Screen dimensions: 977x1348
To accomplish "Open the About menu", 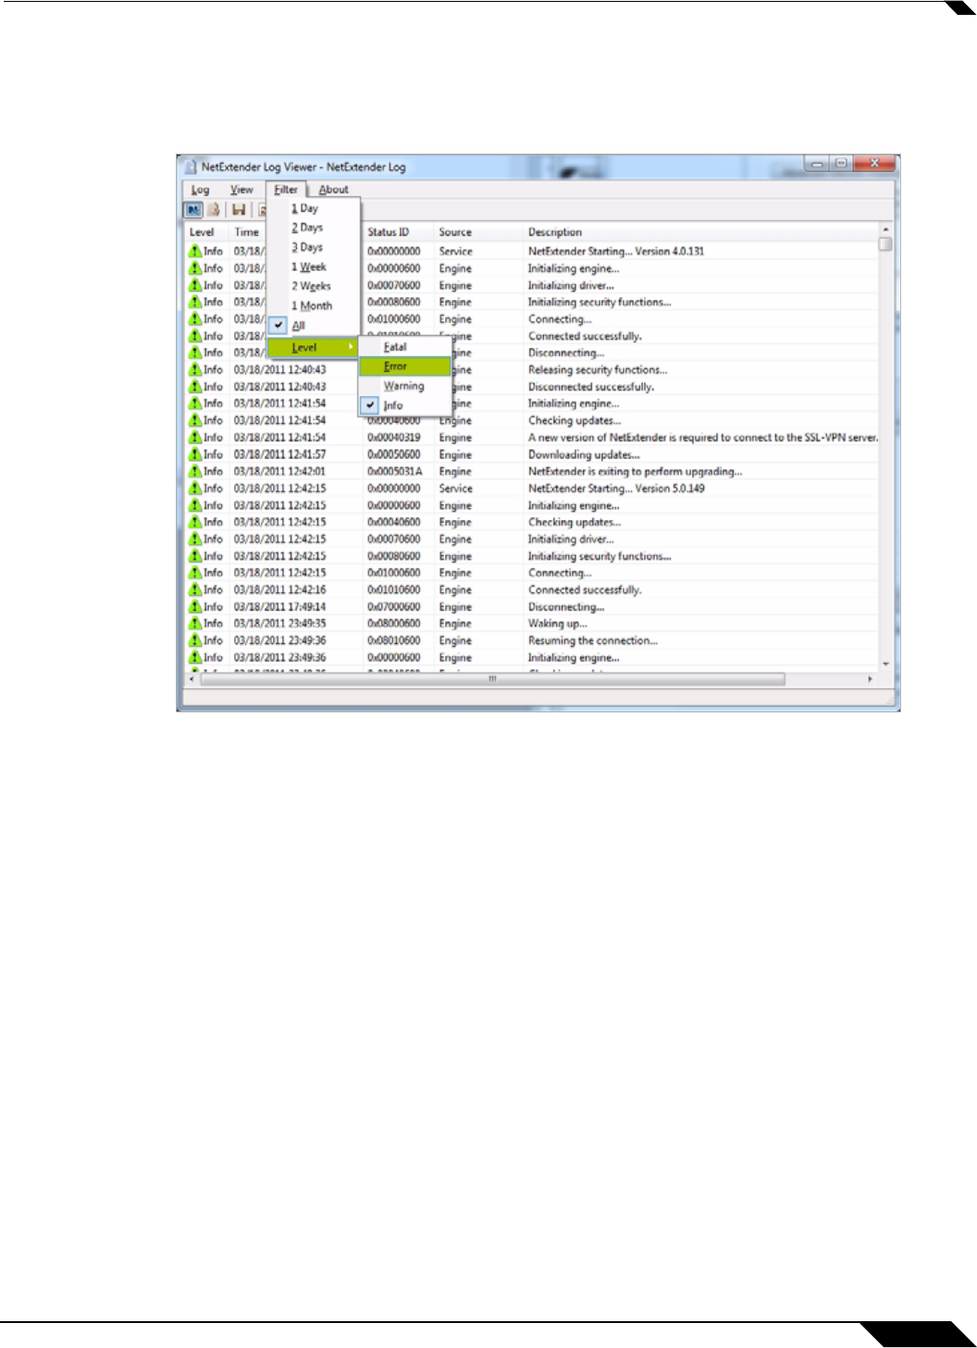I will [x=333, y=190].
